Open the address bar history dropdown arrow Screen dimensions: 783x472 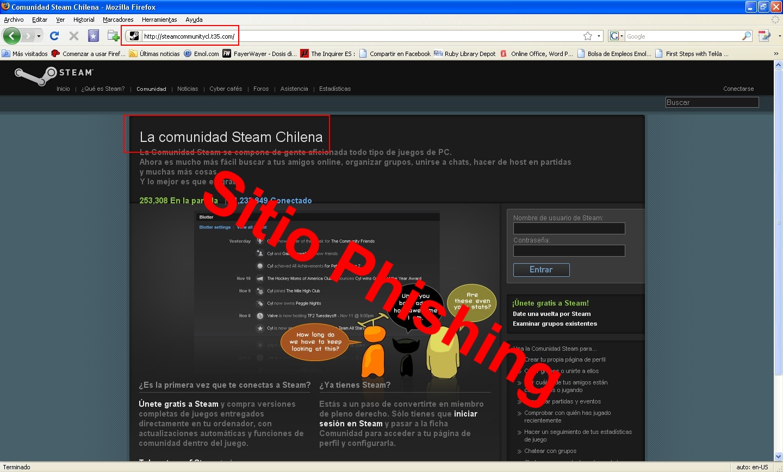click(599, 36)
